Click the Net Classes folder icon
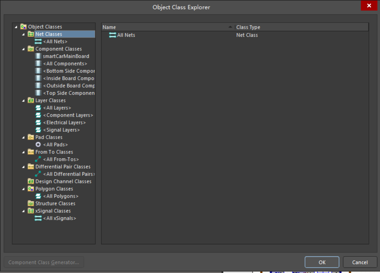The width and height of the screenshot is (380, 273). pos(31,34)
